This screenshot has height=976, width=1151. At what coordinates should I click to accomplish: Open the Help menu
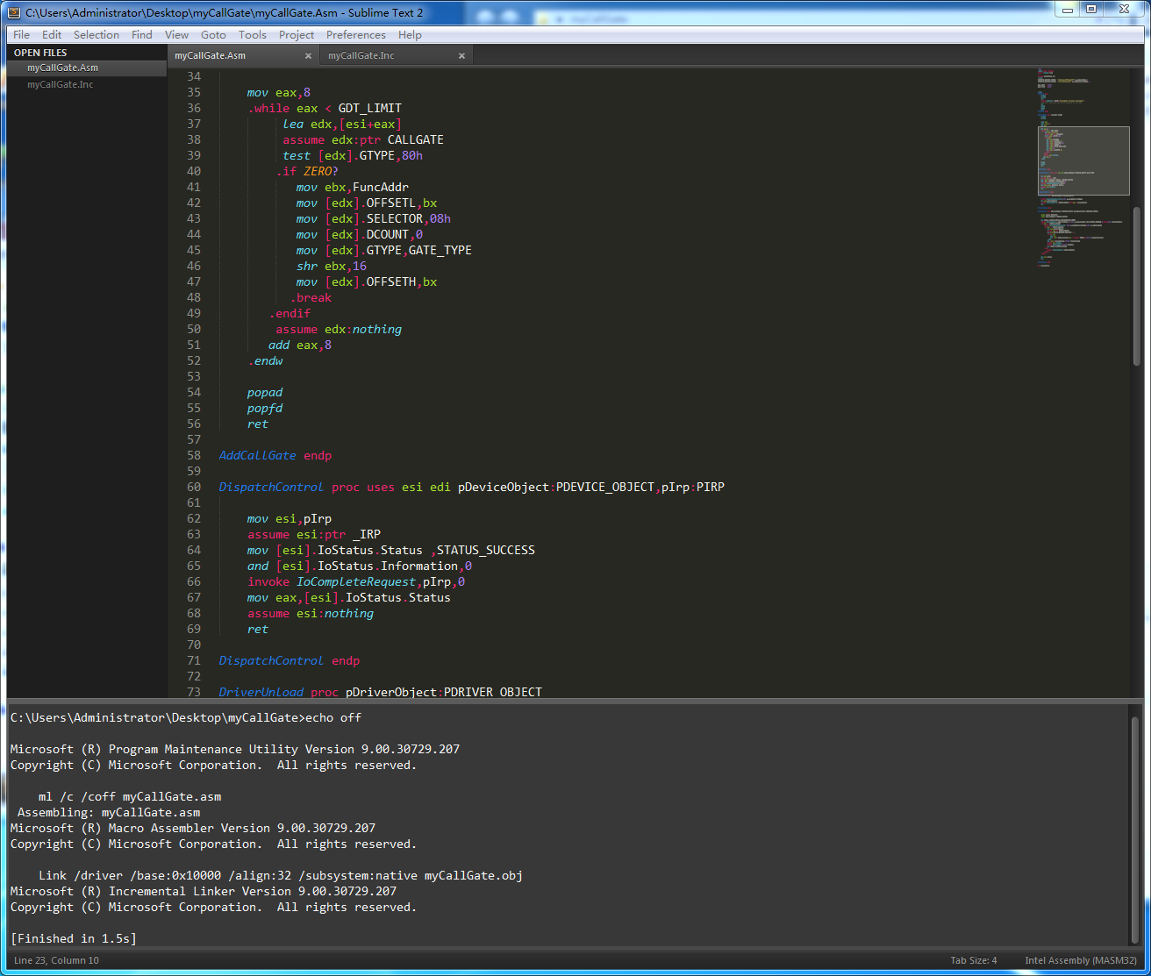click(410, 35)
